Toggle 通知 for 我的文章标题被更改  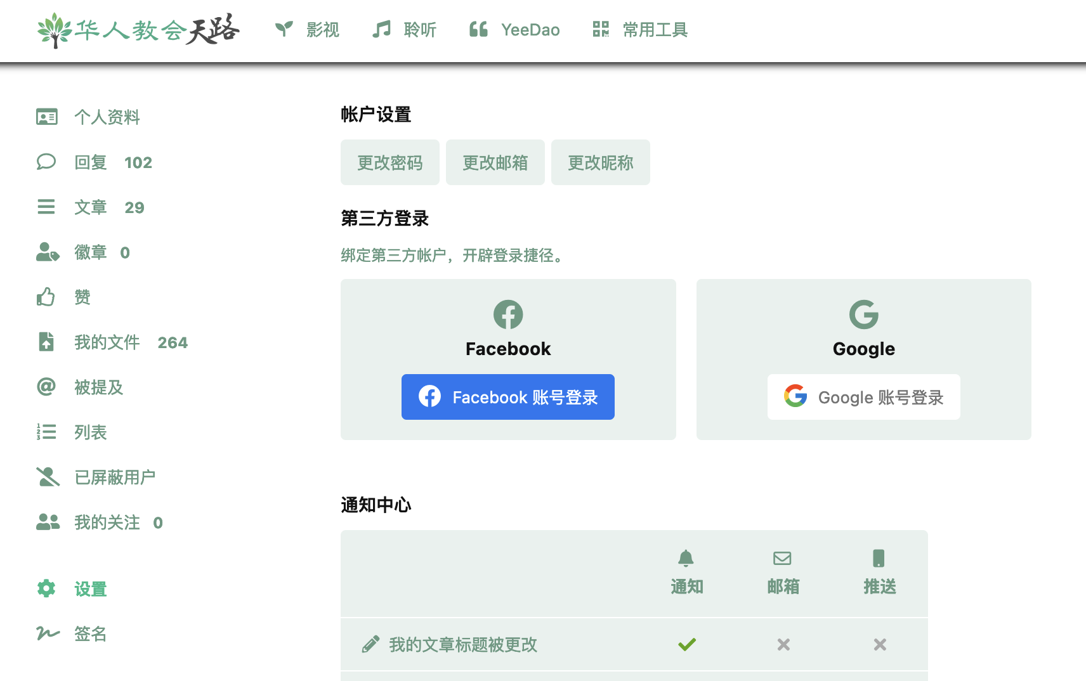point(686,644)
